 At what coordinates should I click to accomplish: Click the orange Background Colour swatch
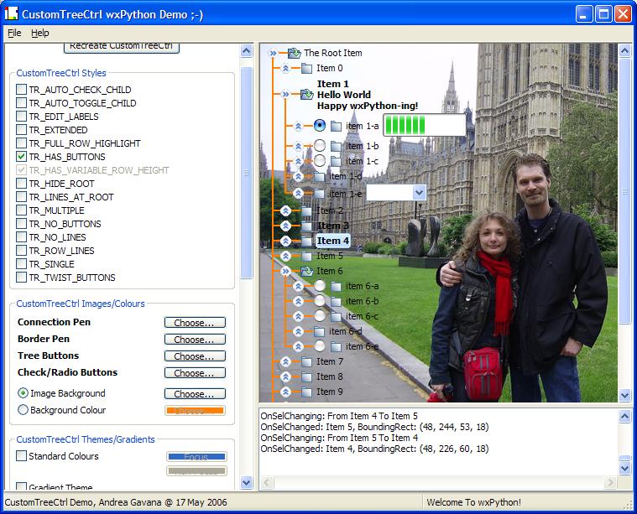[195, 411]
